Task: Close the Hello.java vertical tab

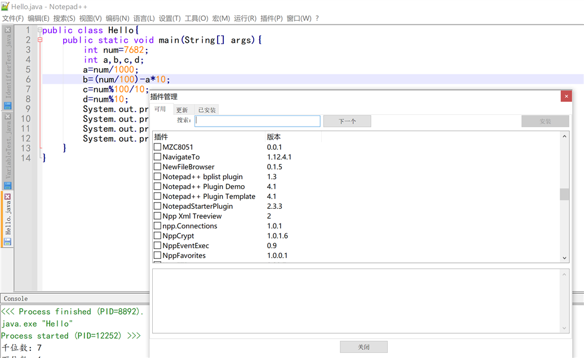Action: click(7, 196)
